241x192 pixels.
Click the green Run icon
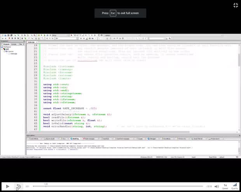pyautogui.click(x=42, y=35)
